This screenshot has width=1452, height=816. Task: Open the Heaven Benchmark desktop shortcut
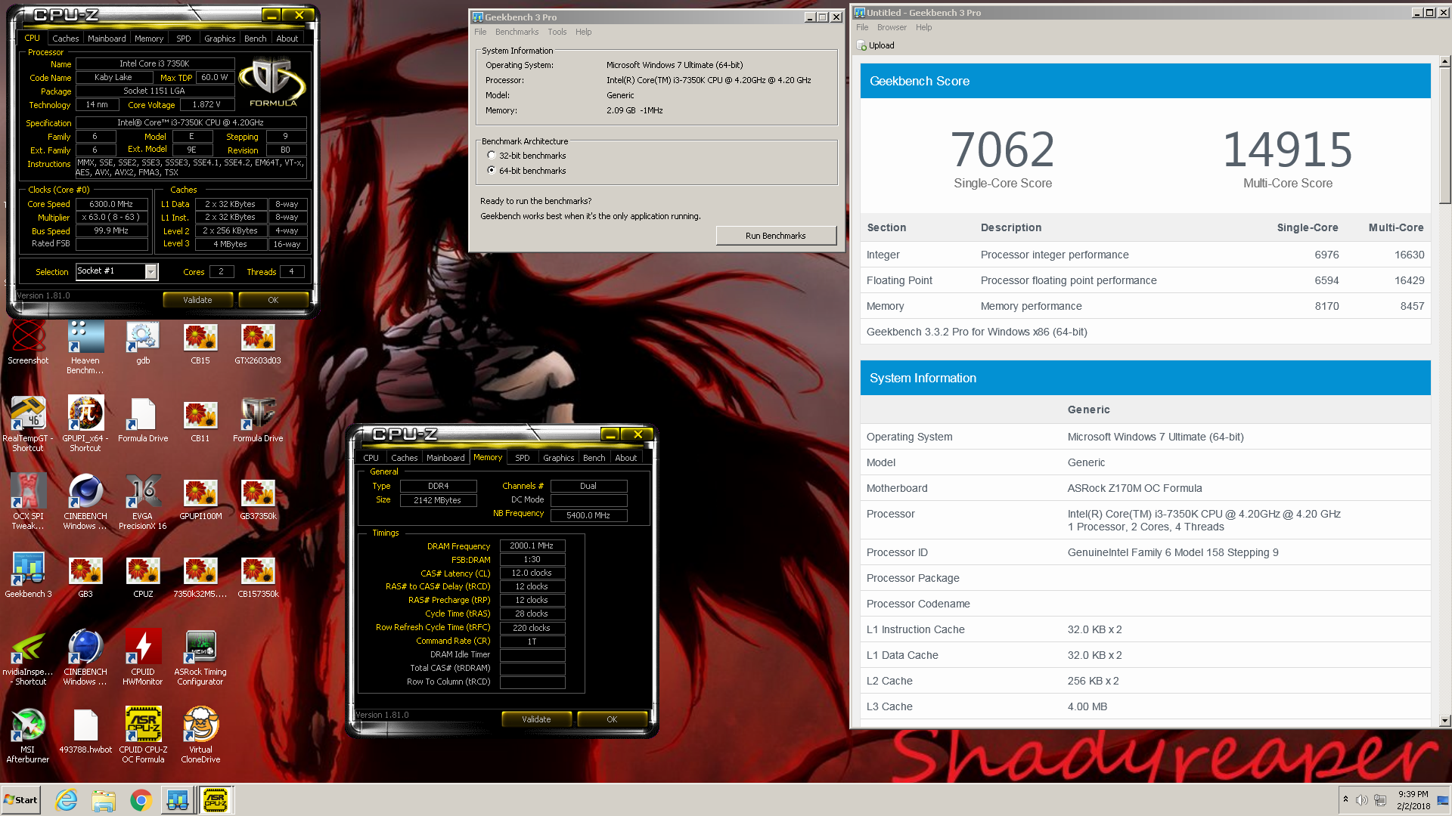point(85,348)
